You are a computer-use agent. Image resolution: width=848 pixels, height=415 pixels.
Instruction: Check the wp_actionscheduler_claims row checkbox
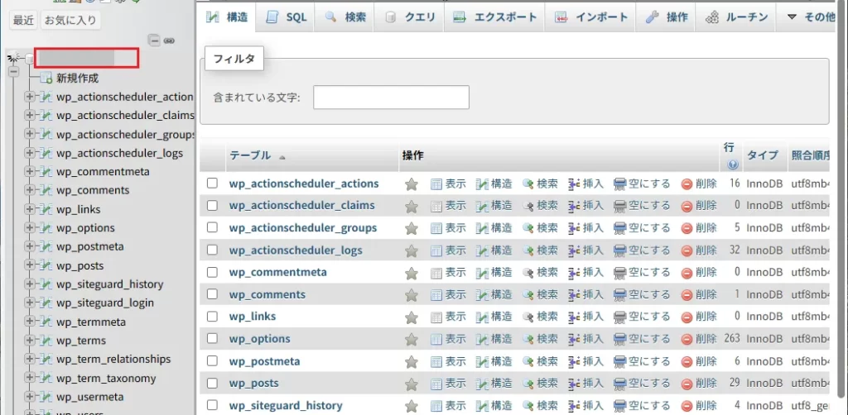212,206
